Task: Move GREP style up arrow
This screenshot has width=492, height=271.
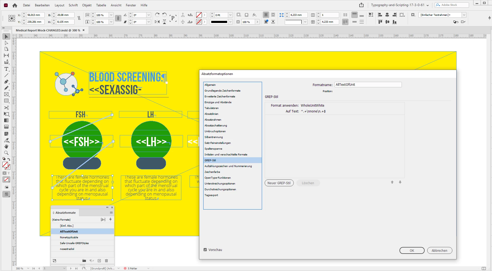Action: [392, 182]
